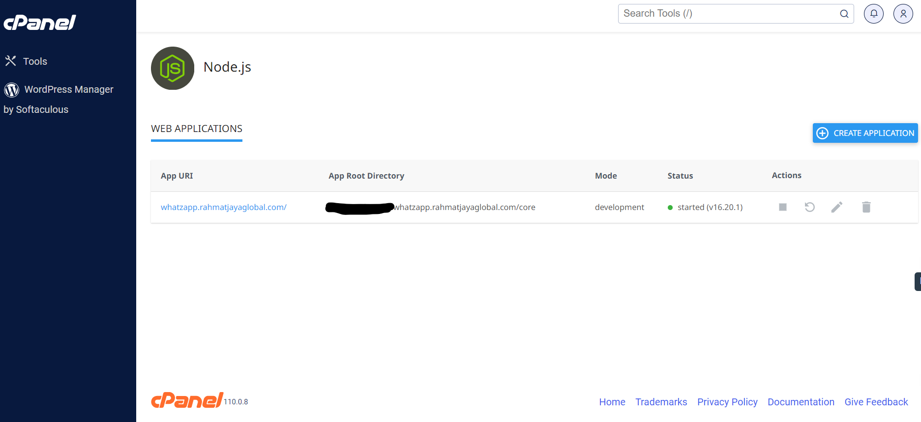Click the cPanel logo in sidebar
921x422 pixels.
[x=40, y=23]
